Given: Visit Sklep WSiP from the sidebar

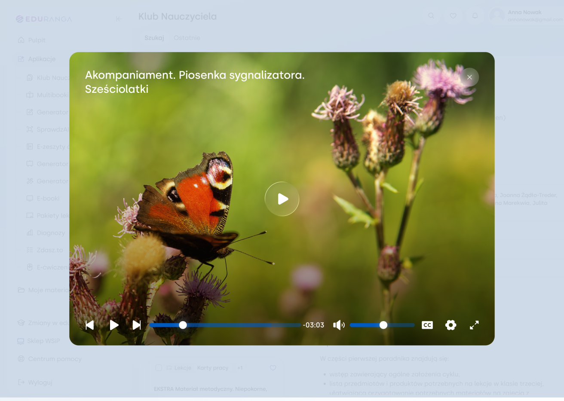Looking at the screenshot, I should [x=39, y=341].
